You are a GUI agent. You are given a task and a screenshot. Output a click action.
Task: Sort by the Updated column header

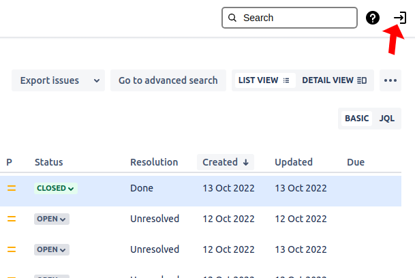point(294,162)
